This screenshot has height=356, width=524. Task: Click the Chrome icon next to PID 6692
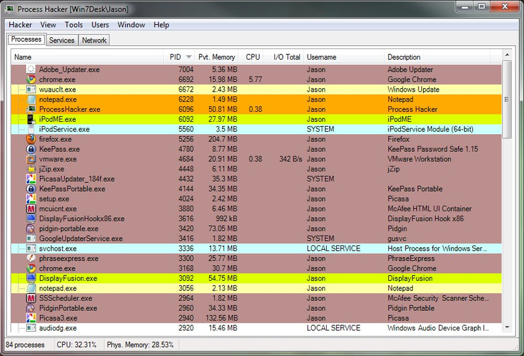31,79
